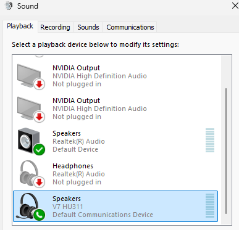Click the Sound dialog title icon

[x=9, y=6]
